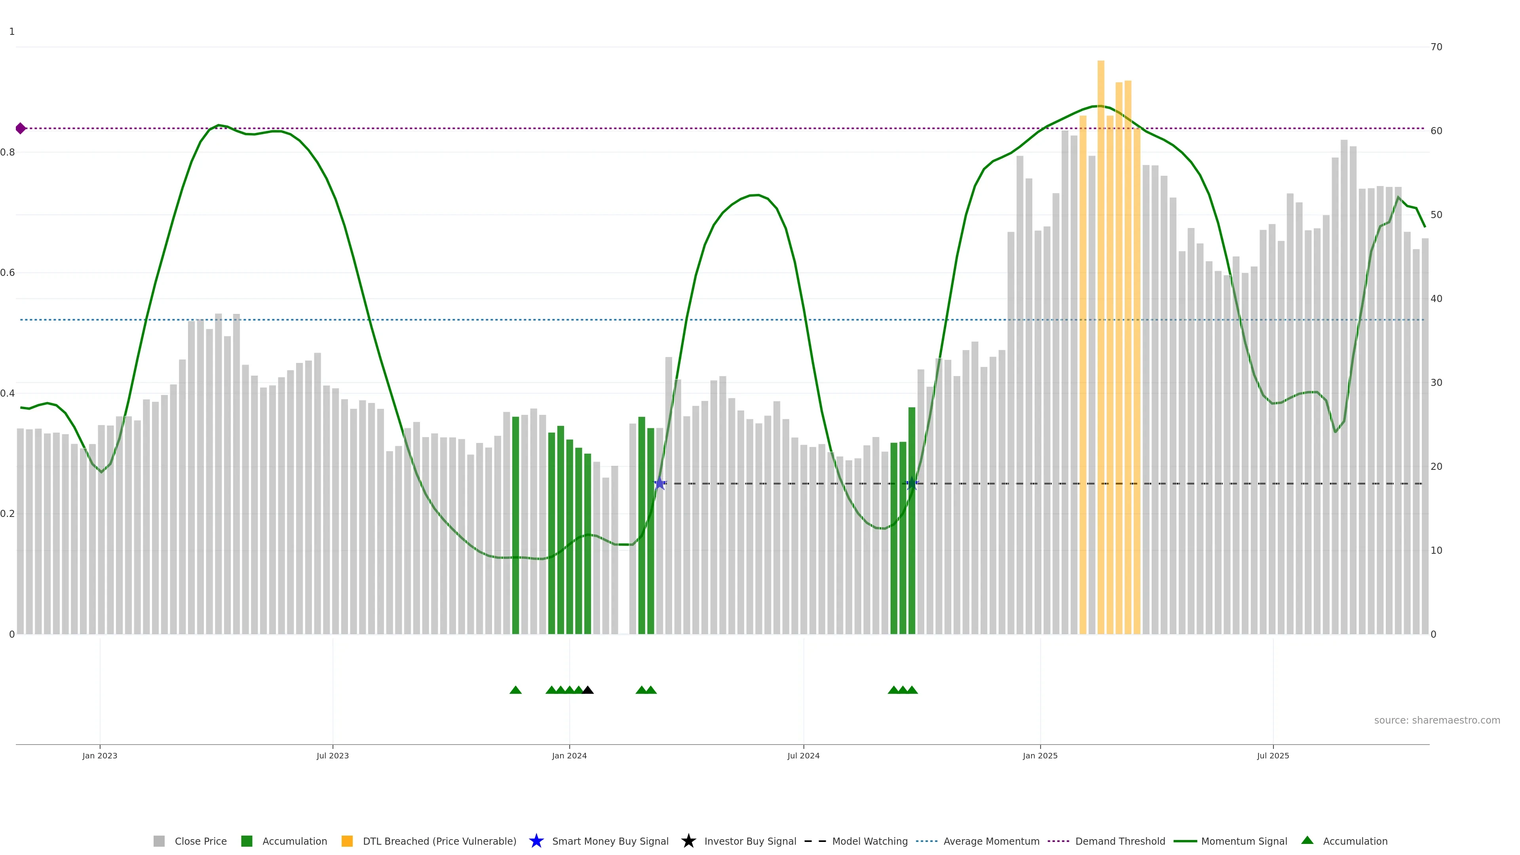The image size is (1520, 855).
Task: Click the orange DTL Breached legend swatch
Action: tap(347, 841)
